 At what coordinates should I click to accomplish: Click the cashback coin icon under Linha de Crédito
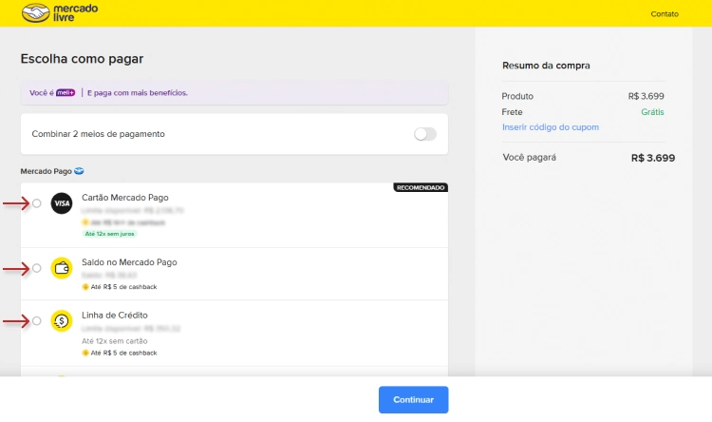click(84, 353)
